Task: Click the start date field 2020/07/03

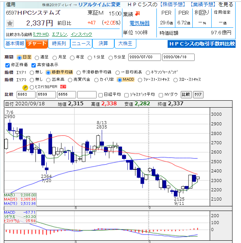Action: (x=144, y=57)
